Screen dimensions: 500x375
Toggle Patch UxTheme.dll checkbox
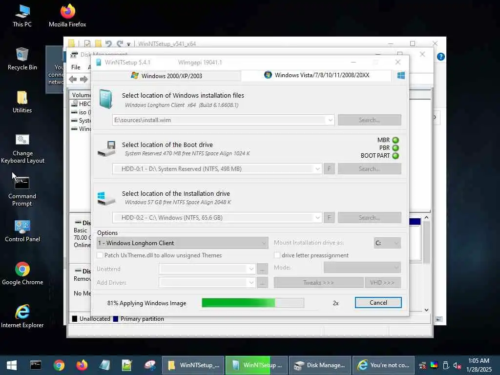(100, 255)
